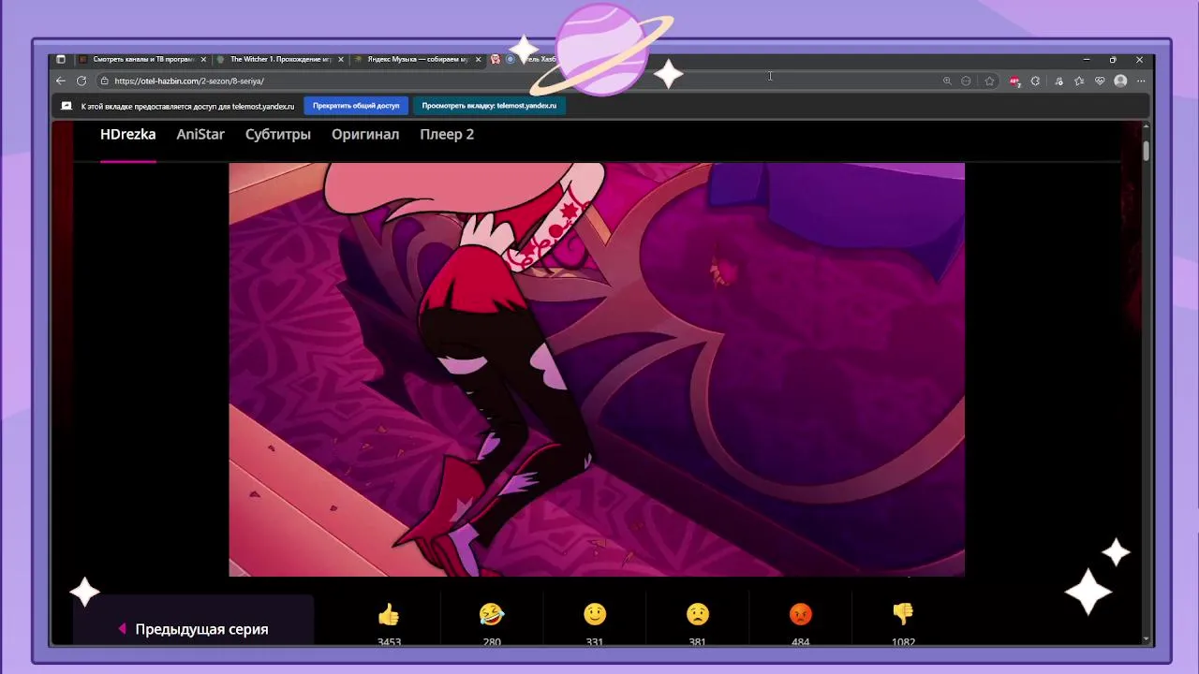Click the scrollbar up arrow at the top
This screenshot has height=674, width=1199.
1147,125
